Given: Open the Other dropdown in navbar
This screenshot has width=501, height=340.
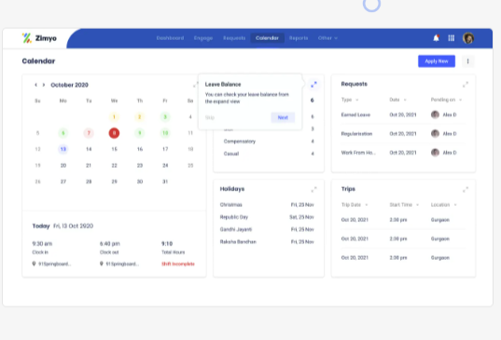Looking at the screenshot, I should point(327,38).
